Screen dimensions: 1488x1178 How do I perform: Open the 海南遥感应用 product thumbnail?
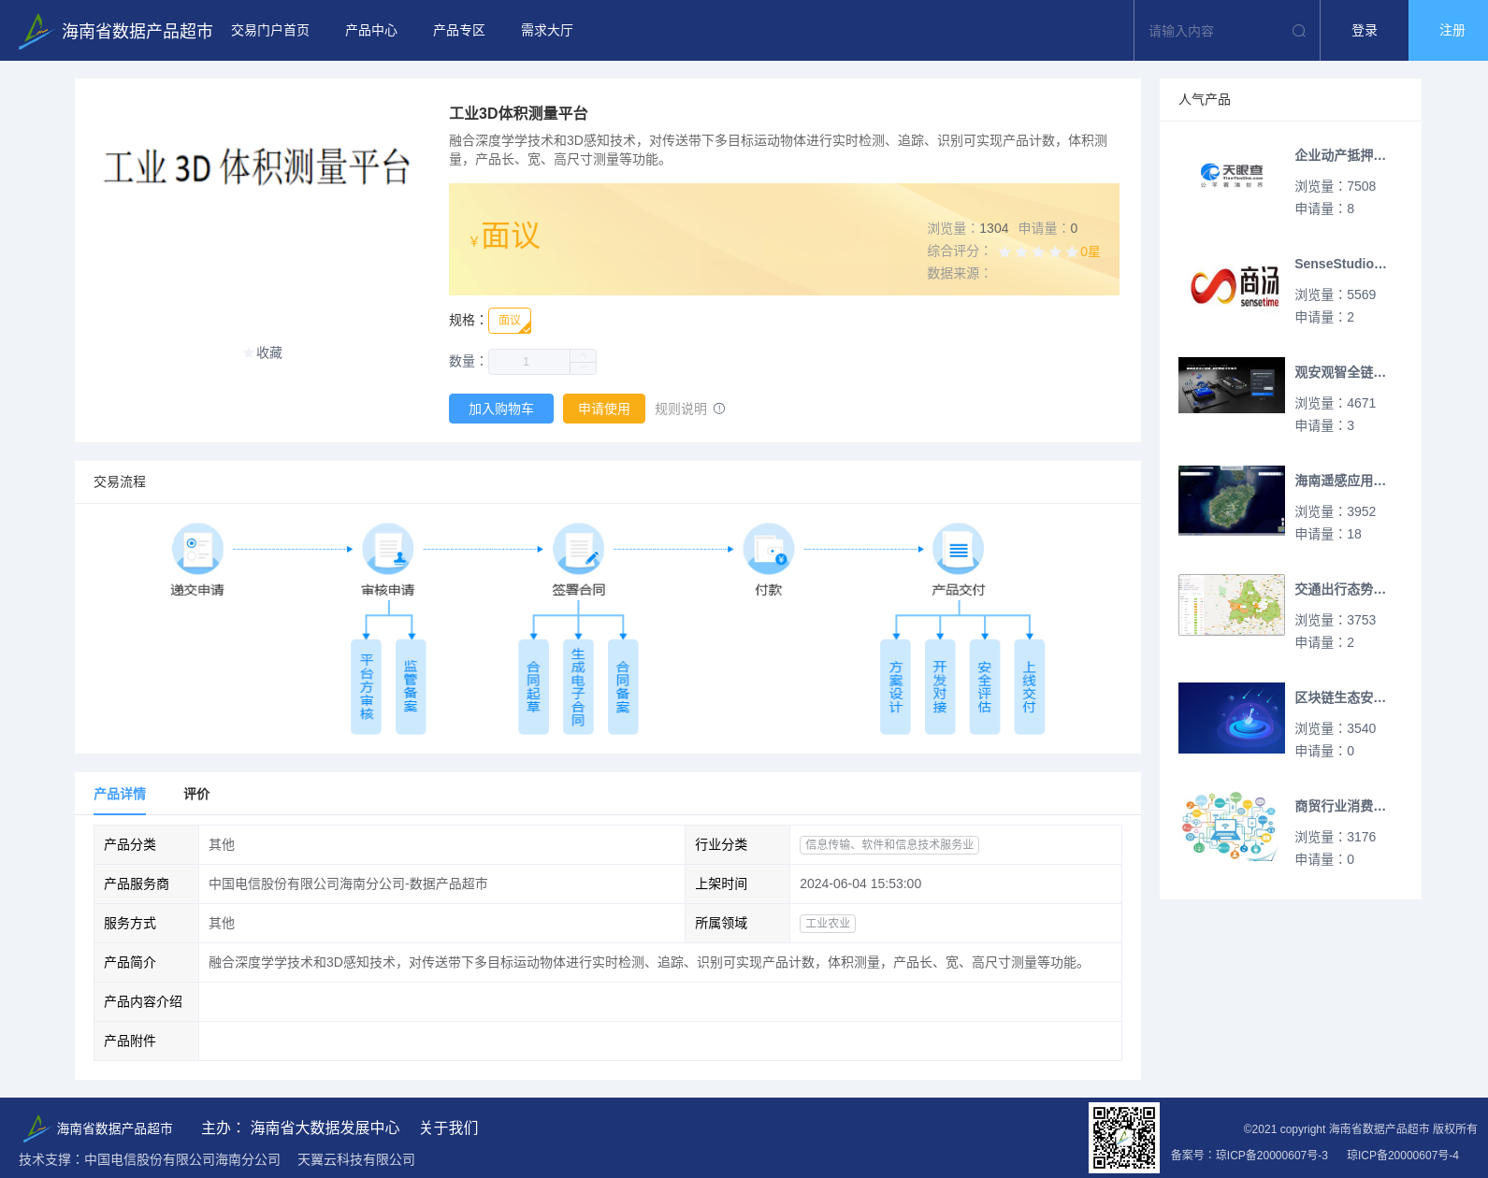[1232, 501]
